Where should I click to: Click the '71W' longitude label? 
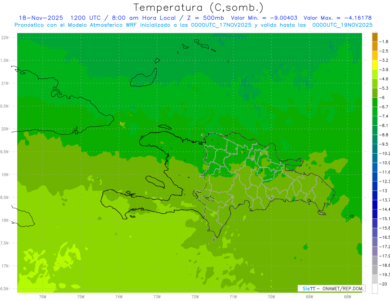pos(233,297)
